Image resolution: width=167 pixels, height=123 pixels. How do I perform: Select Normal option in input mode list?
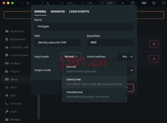click(x=94, y=69)
